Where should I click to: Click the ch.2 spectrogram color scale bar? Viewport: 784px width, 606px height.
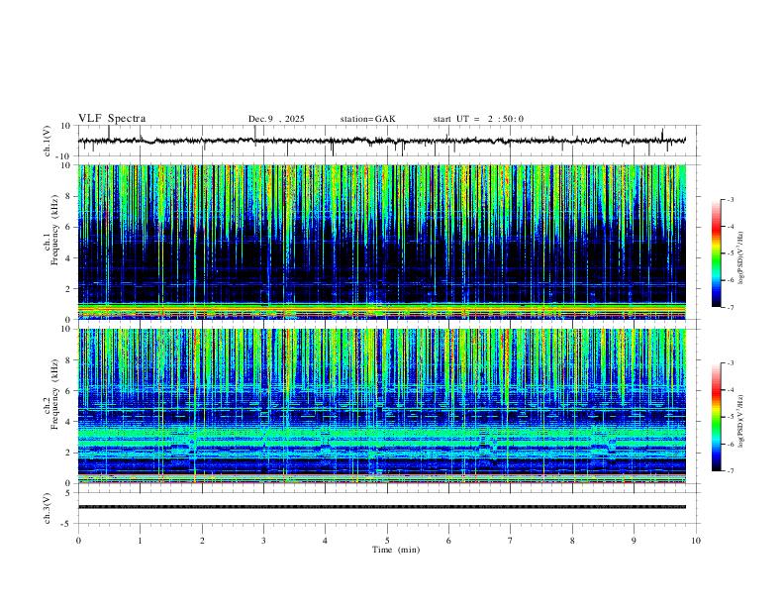click(716, 417)
